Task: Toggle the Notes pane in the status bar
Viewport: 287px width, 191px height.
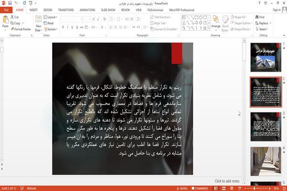Action: [x=182, y=188]
